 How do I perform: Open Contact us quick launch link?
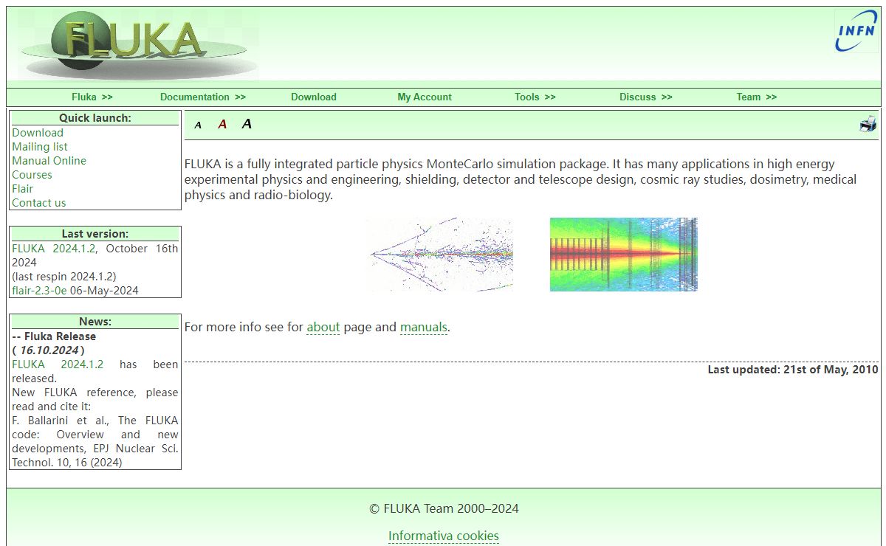point(39,203)
